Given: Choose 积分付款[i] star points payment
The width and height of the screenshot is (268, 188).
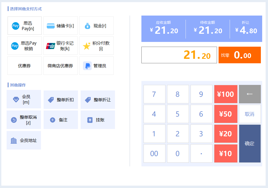Looking at the screenshot, I should tap(96, 46).
